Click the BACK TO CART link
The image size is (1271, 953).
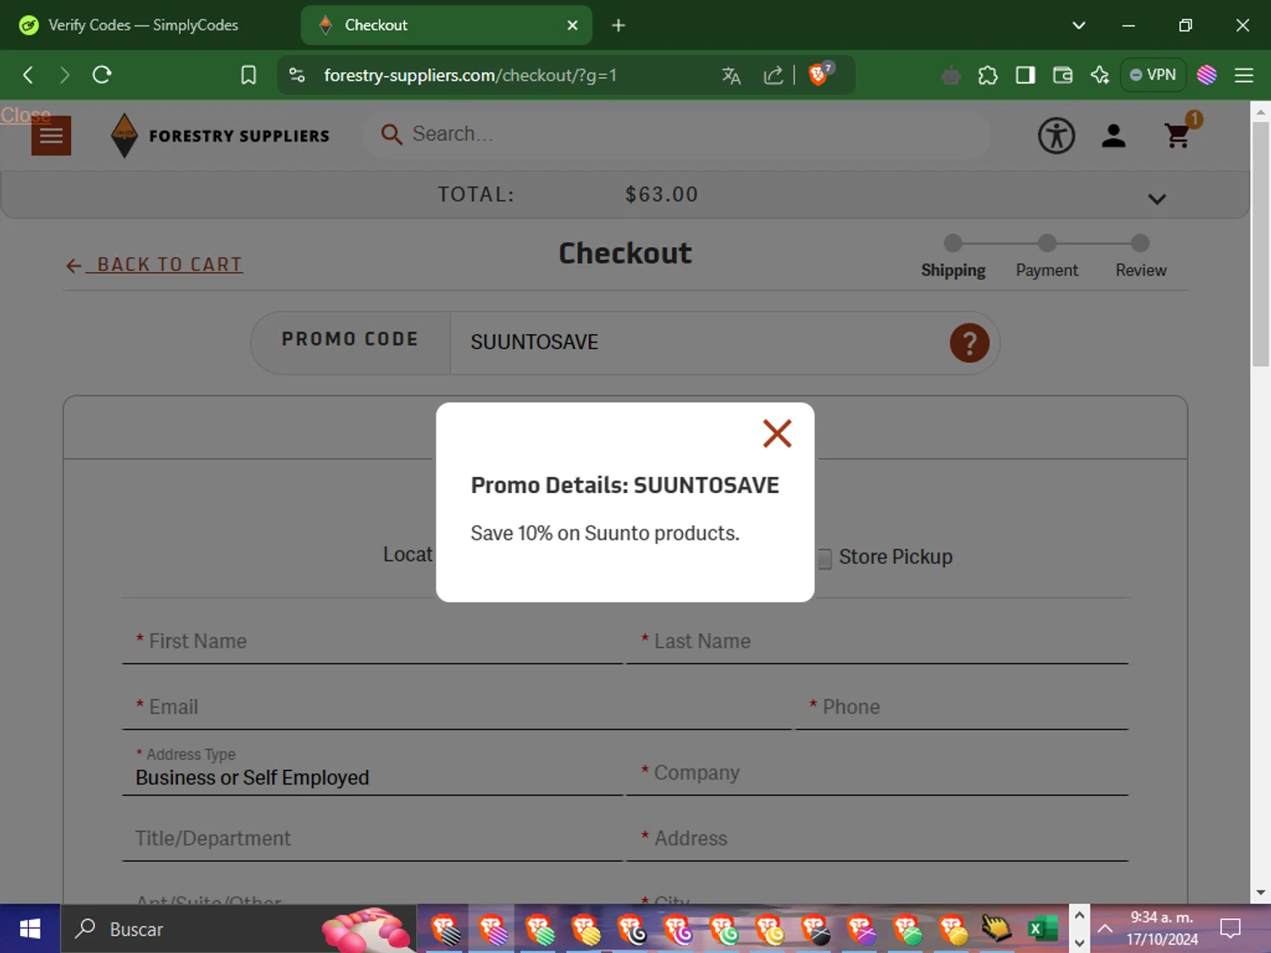pyautogui.click(x=154, y=265)
